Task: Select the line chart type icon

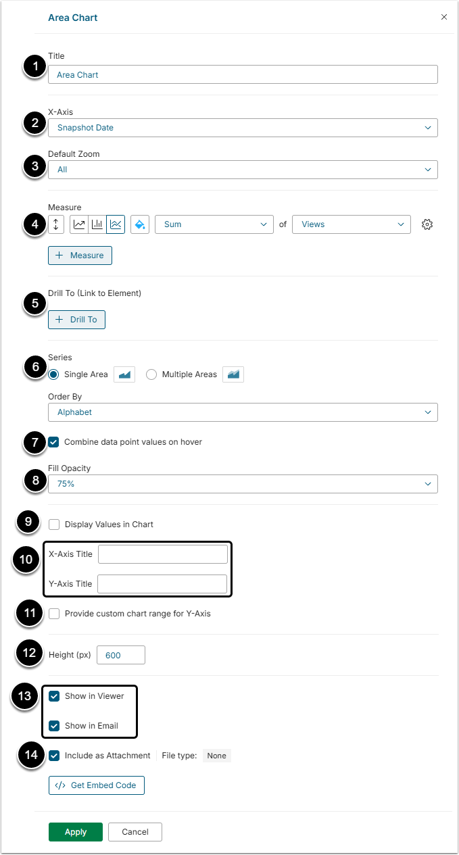Action: coord(79,224)
